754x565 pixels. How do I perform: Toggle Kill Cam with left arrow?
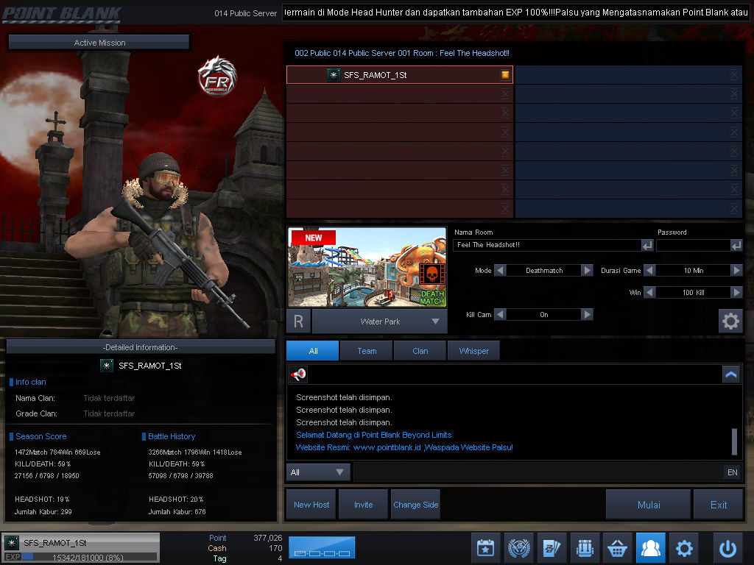[x=500, y=315]
